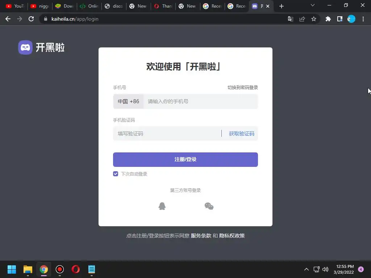
Task: Open the translate page icon in the address bar
Action: (290, 19)
